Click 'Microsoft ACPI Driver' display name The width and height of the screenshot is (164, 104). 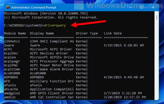(51, 49)
